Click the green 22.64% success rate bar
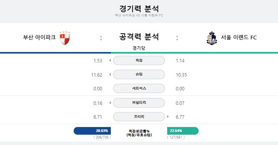The height and width of the screenshot is (145, 278). (x=183, y=131)
